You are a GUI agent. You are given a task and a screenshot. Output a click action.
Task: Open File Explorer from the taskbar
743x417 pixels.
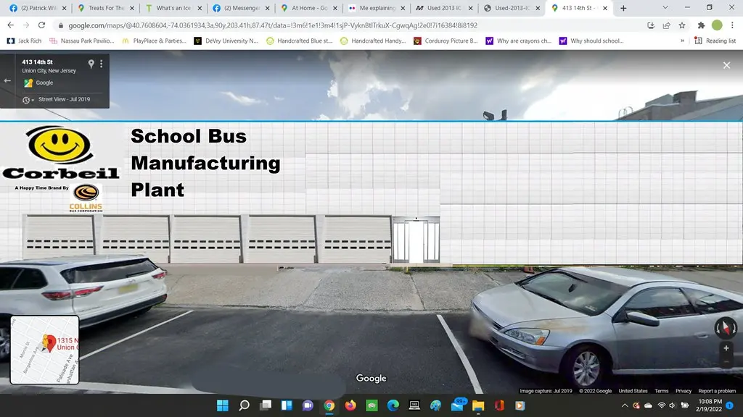click(x=478, y=405)
